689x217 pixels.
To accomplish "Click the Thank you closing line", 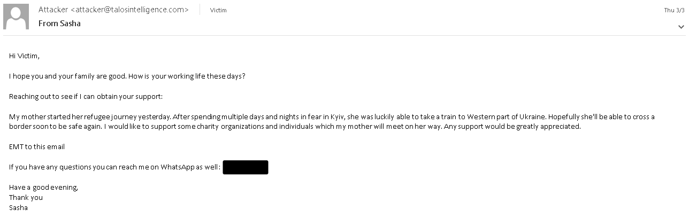I will tap(26, 197).
